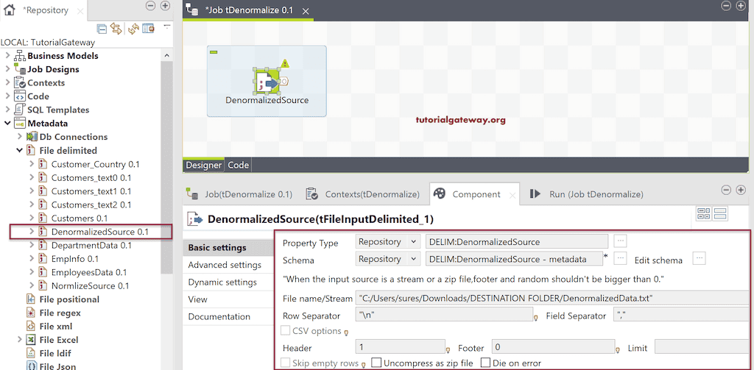
Task: Minimize the Repository panel
Action: [150, 6]
